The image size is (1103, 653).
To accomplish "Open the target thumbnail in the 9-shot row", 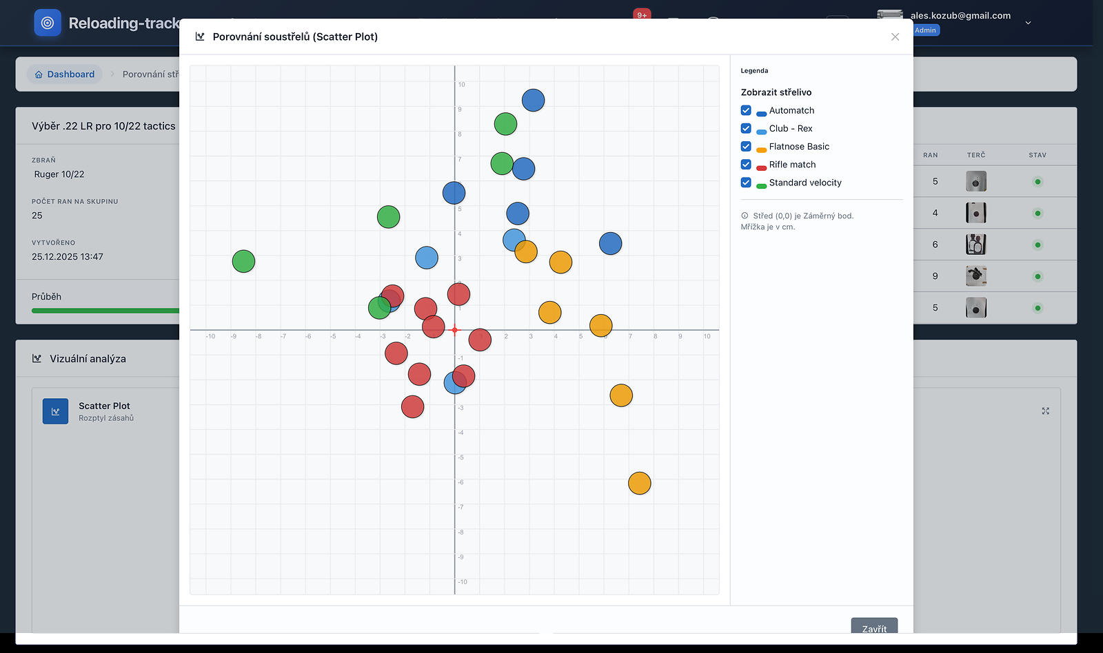I will tap(975, 276).
